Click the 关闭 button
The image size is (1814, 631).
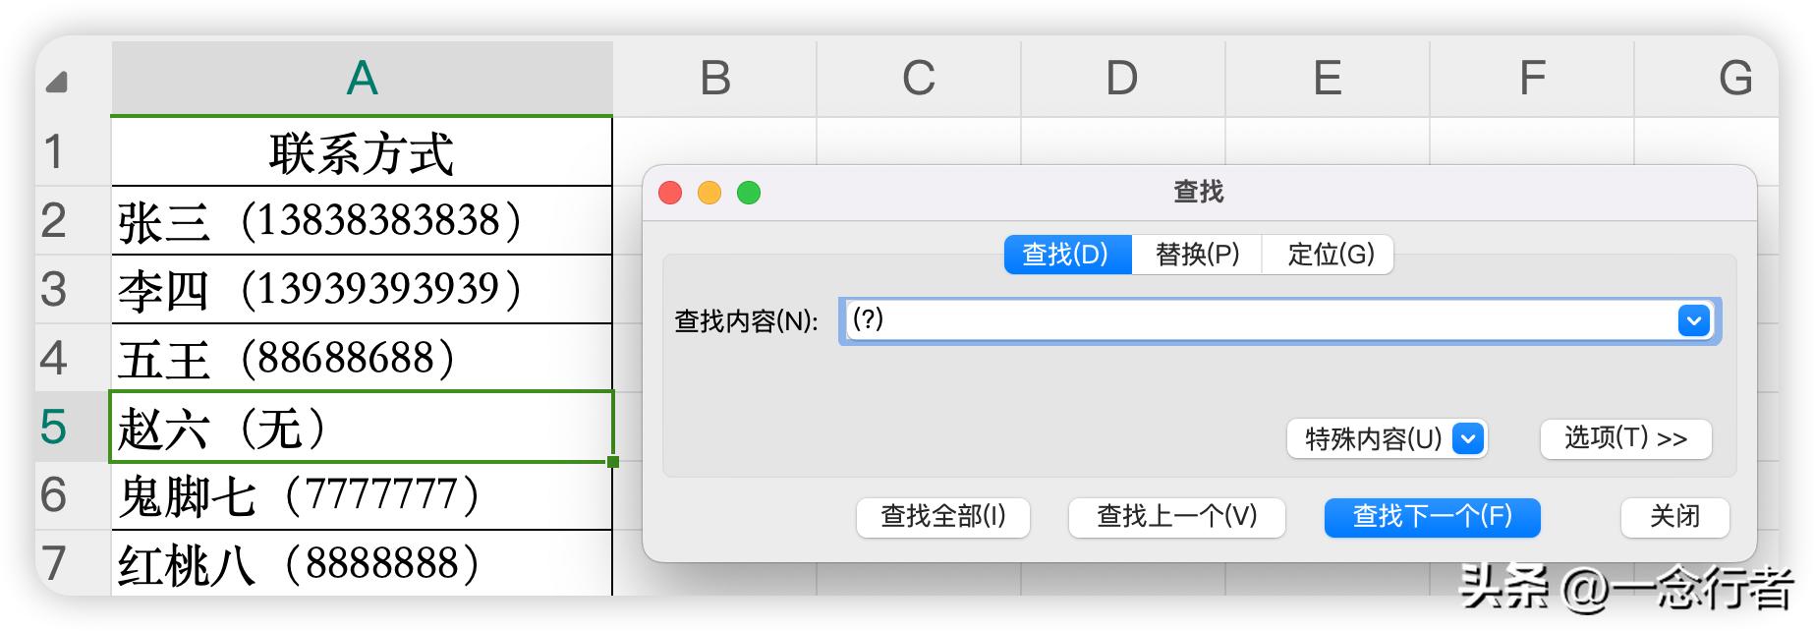tap(1674, 517)
